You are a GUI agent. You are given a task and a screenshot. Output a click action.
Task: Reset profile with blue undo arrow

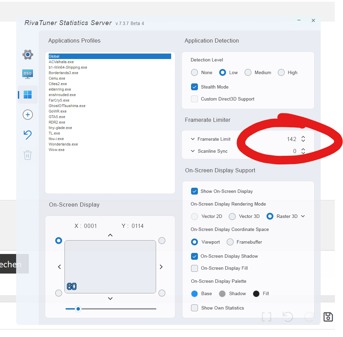tap(27, 135)
